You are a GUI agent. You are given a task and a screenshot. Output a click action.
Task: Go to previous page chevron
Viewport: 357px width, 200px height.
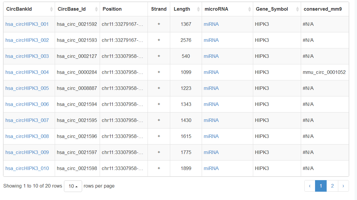(310, 186)
